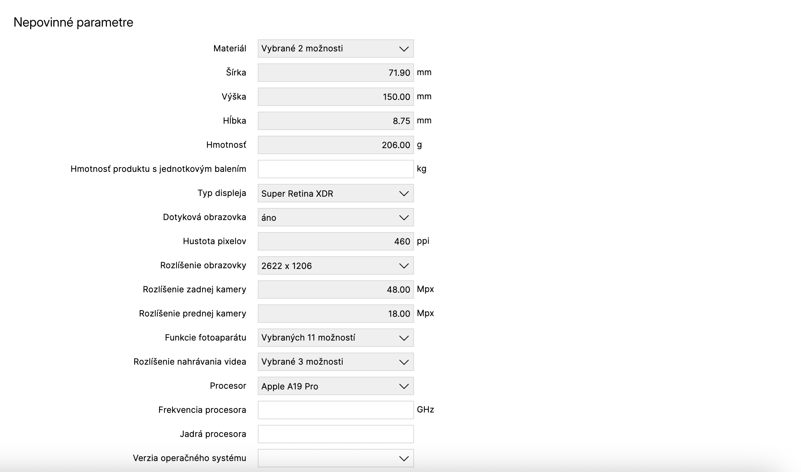Click the Hustota pixelov field
This screenshot has width=801, height=472.
[x=335, y=241]
